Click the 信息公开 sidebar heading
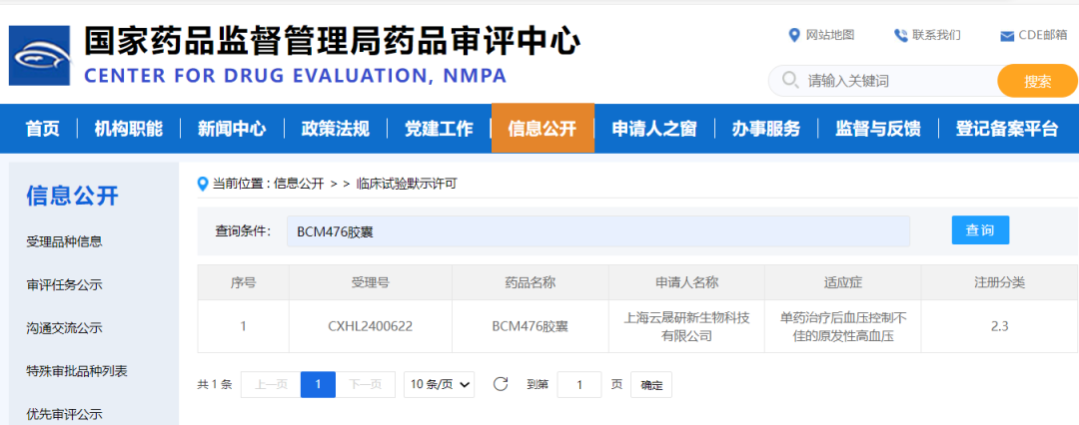 (x=72, y=196)
